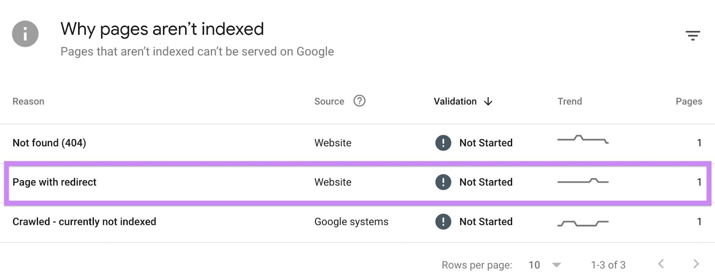
Task: Select the Page with redirect row
Action: [x=55, y=182]
